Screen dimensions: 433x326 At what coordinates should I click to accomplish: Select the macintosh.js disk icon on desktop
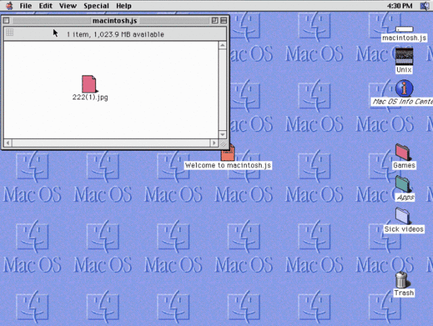coord(405,29)
